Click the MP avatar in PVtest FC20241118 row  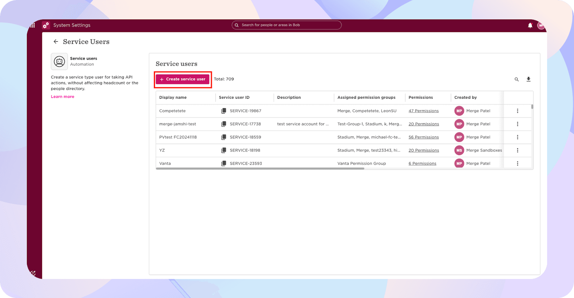click(459, 137)
